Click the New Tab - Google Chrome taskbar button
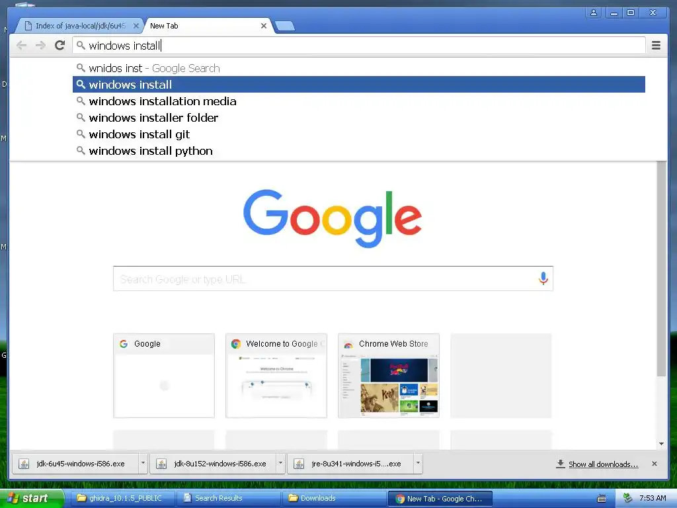Viewport: 677px width, 508px height. click(440, 499)
